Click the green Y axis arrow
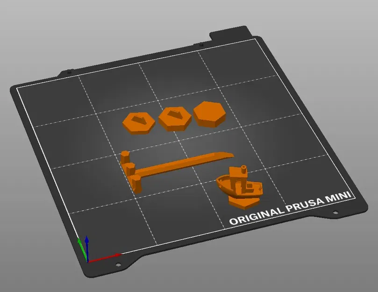The width and height of the screenshot is (378, 292). (82, 249)
